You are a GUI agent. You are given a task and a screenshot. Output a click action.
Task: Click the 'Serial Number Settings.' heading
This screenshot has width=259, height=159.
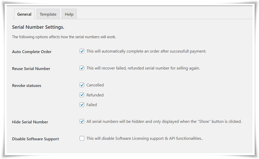38,27
